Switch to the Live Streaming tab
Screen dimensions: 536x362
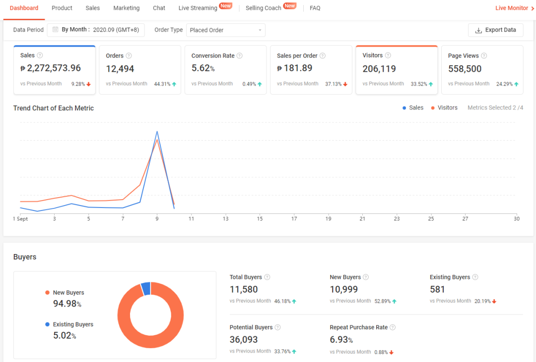point(198,8)
